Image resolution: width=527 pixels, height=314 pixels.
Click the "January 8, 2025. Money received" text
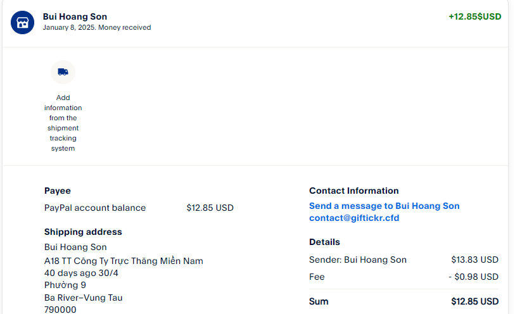click(x=96, y=28)
